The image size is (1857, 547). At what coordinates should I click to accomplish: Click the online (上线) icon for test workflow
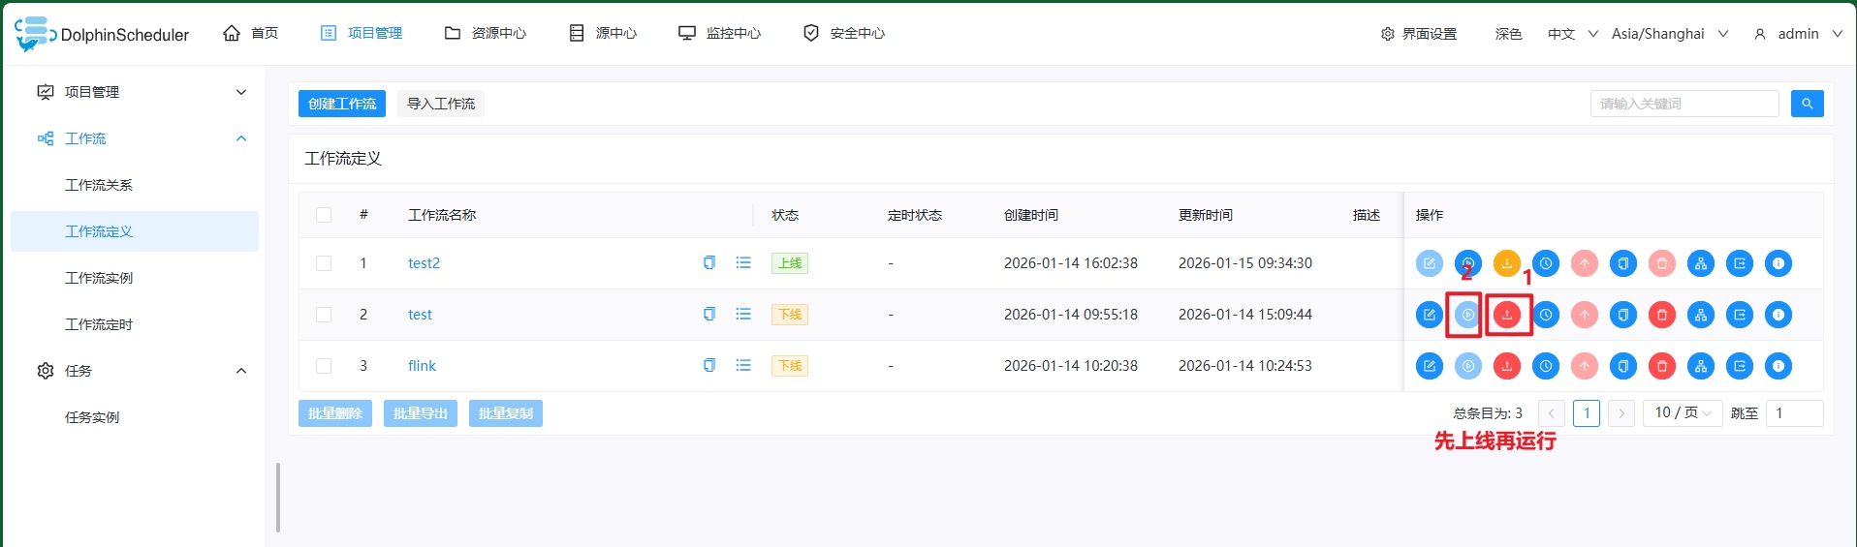[x=1506, y=315]
